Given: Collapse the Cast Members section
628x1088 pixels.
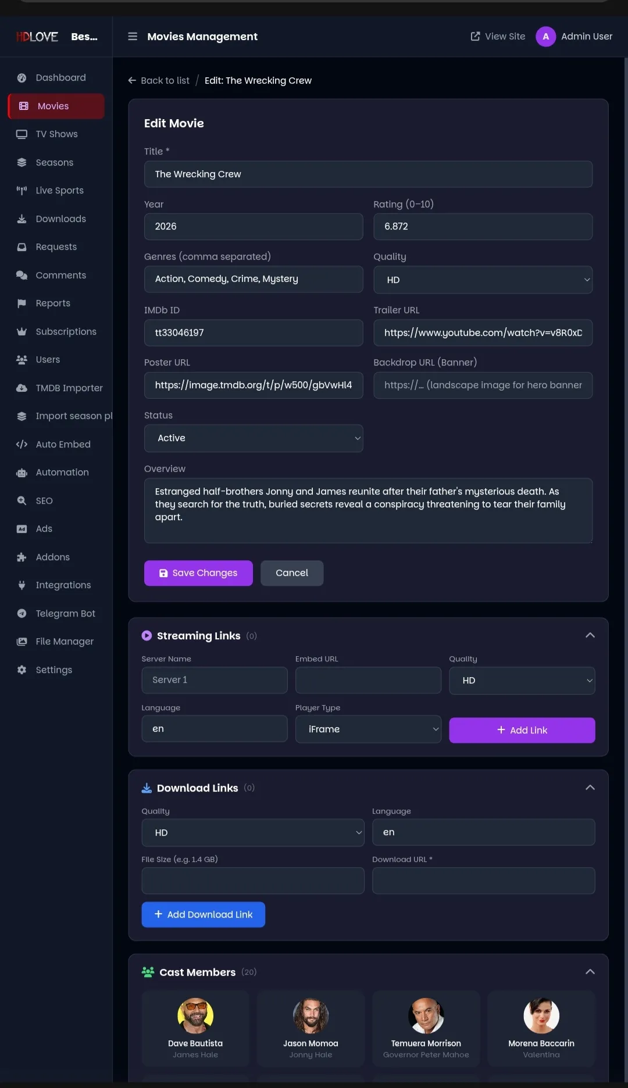Looking at the screenshot, I should [590, 972].
